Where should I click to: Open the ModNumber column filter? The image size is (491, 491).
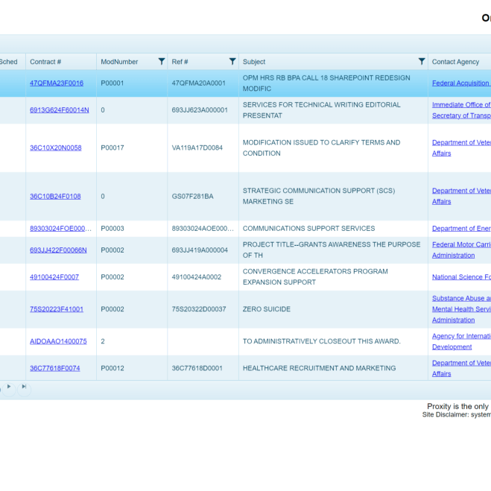(x=161, y=61)
